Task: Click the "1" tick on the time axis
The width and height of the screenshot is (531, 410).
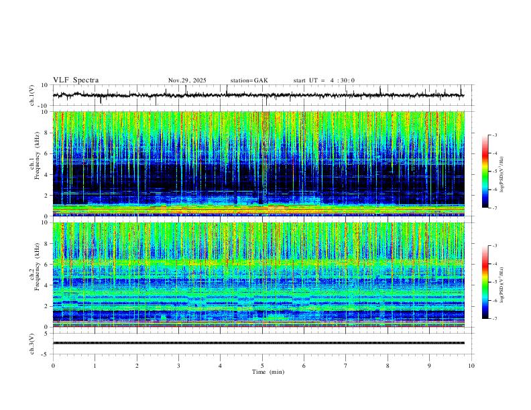Action: [x=95, y=366]
